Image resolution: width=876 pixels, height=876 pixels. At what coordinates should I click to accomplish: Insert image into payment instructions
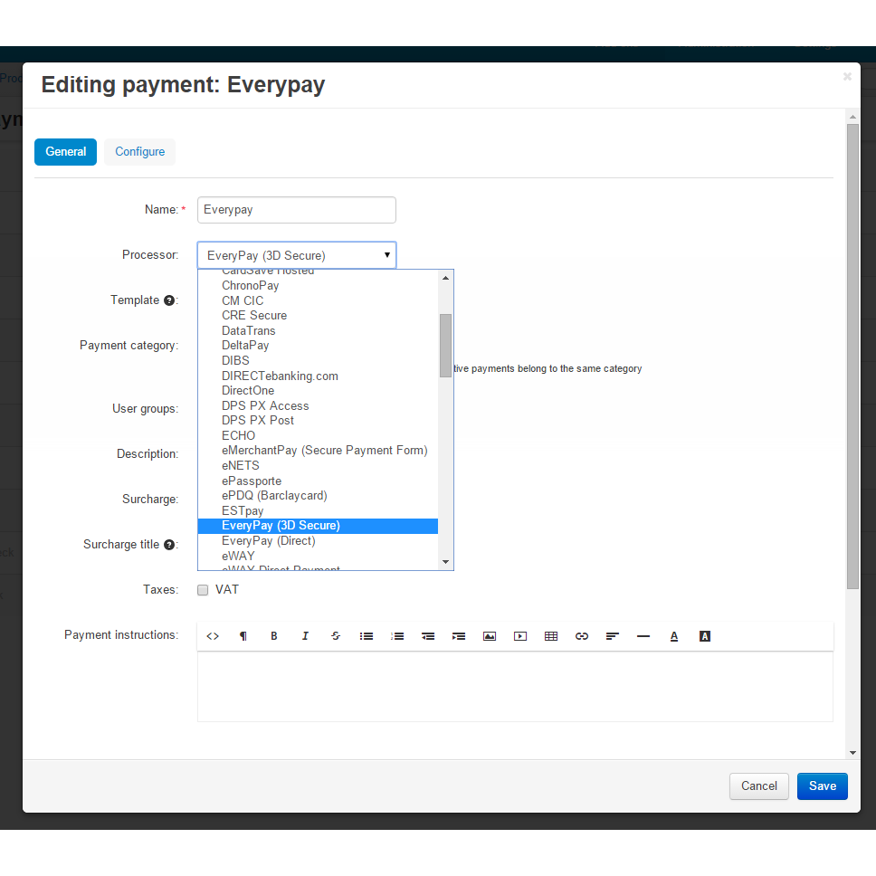[490, 636]
